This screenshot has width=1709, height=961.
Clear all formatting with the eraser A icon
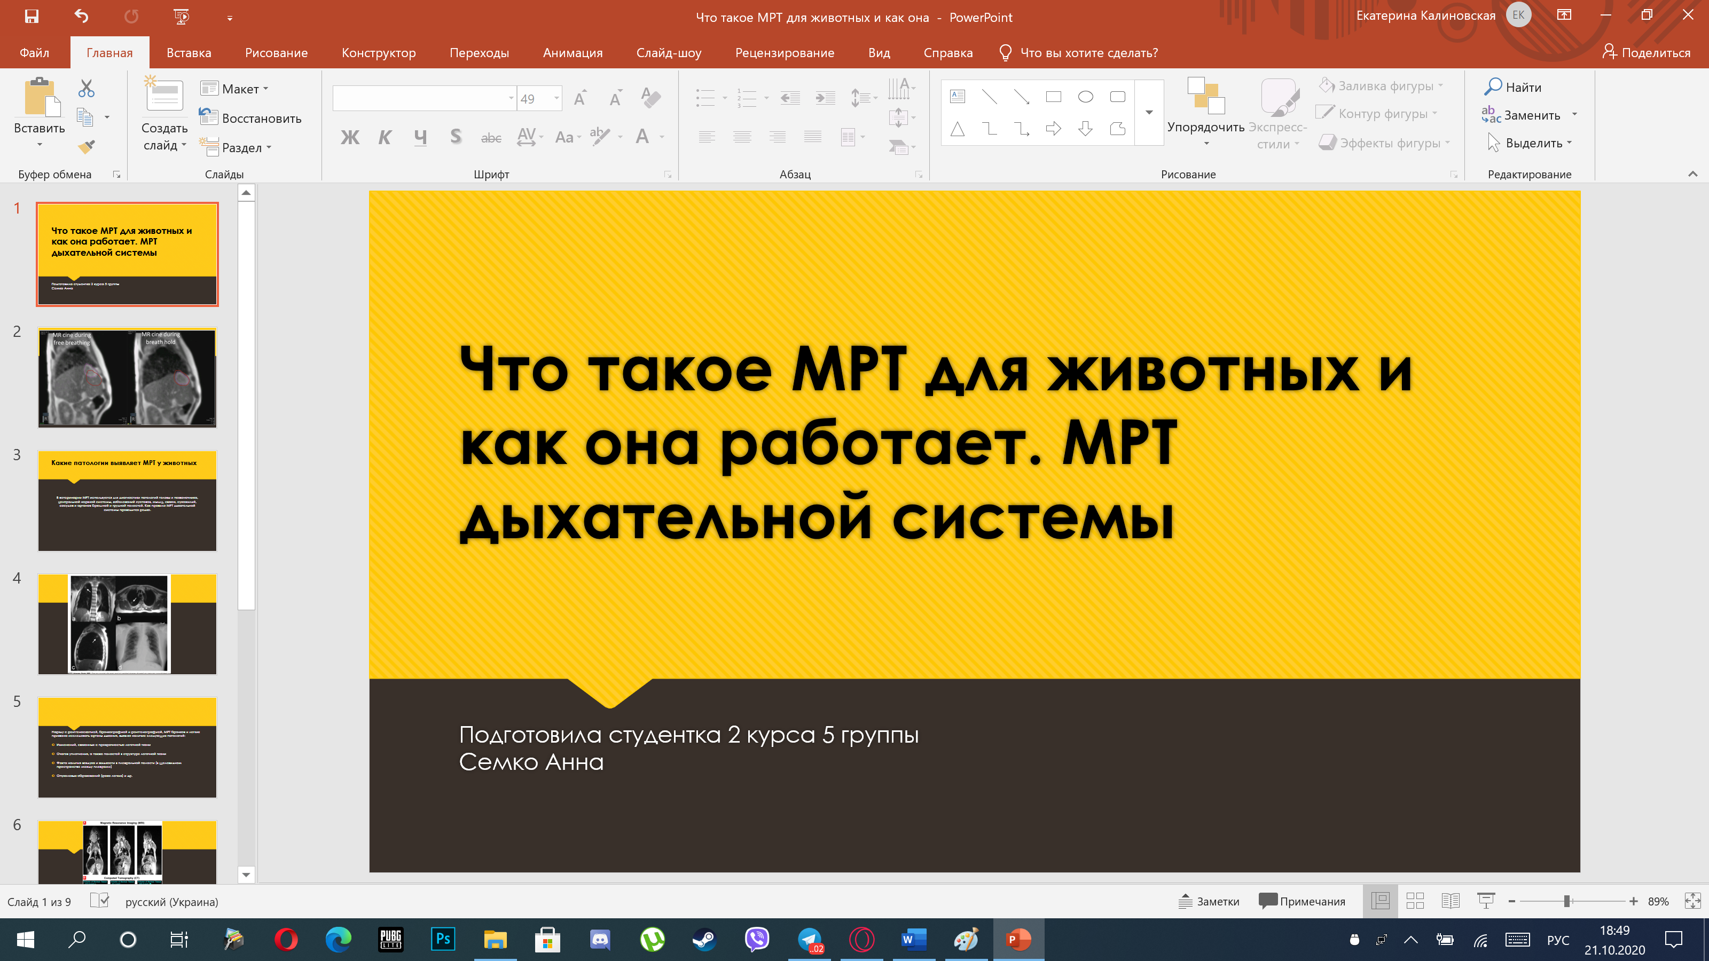pos(651,98)
